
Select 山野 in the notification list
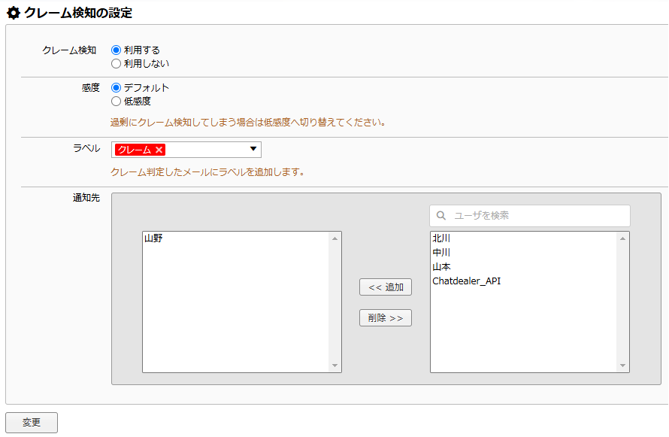pos(153,238)
